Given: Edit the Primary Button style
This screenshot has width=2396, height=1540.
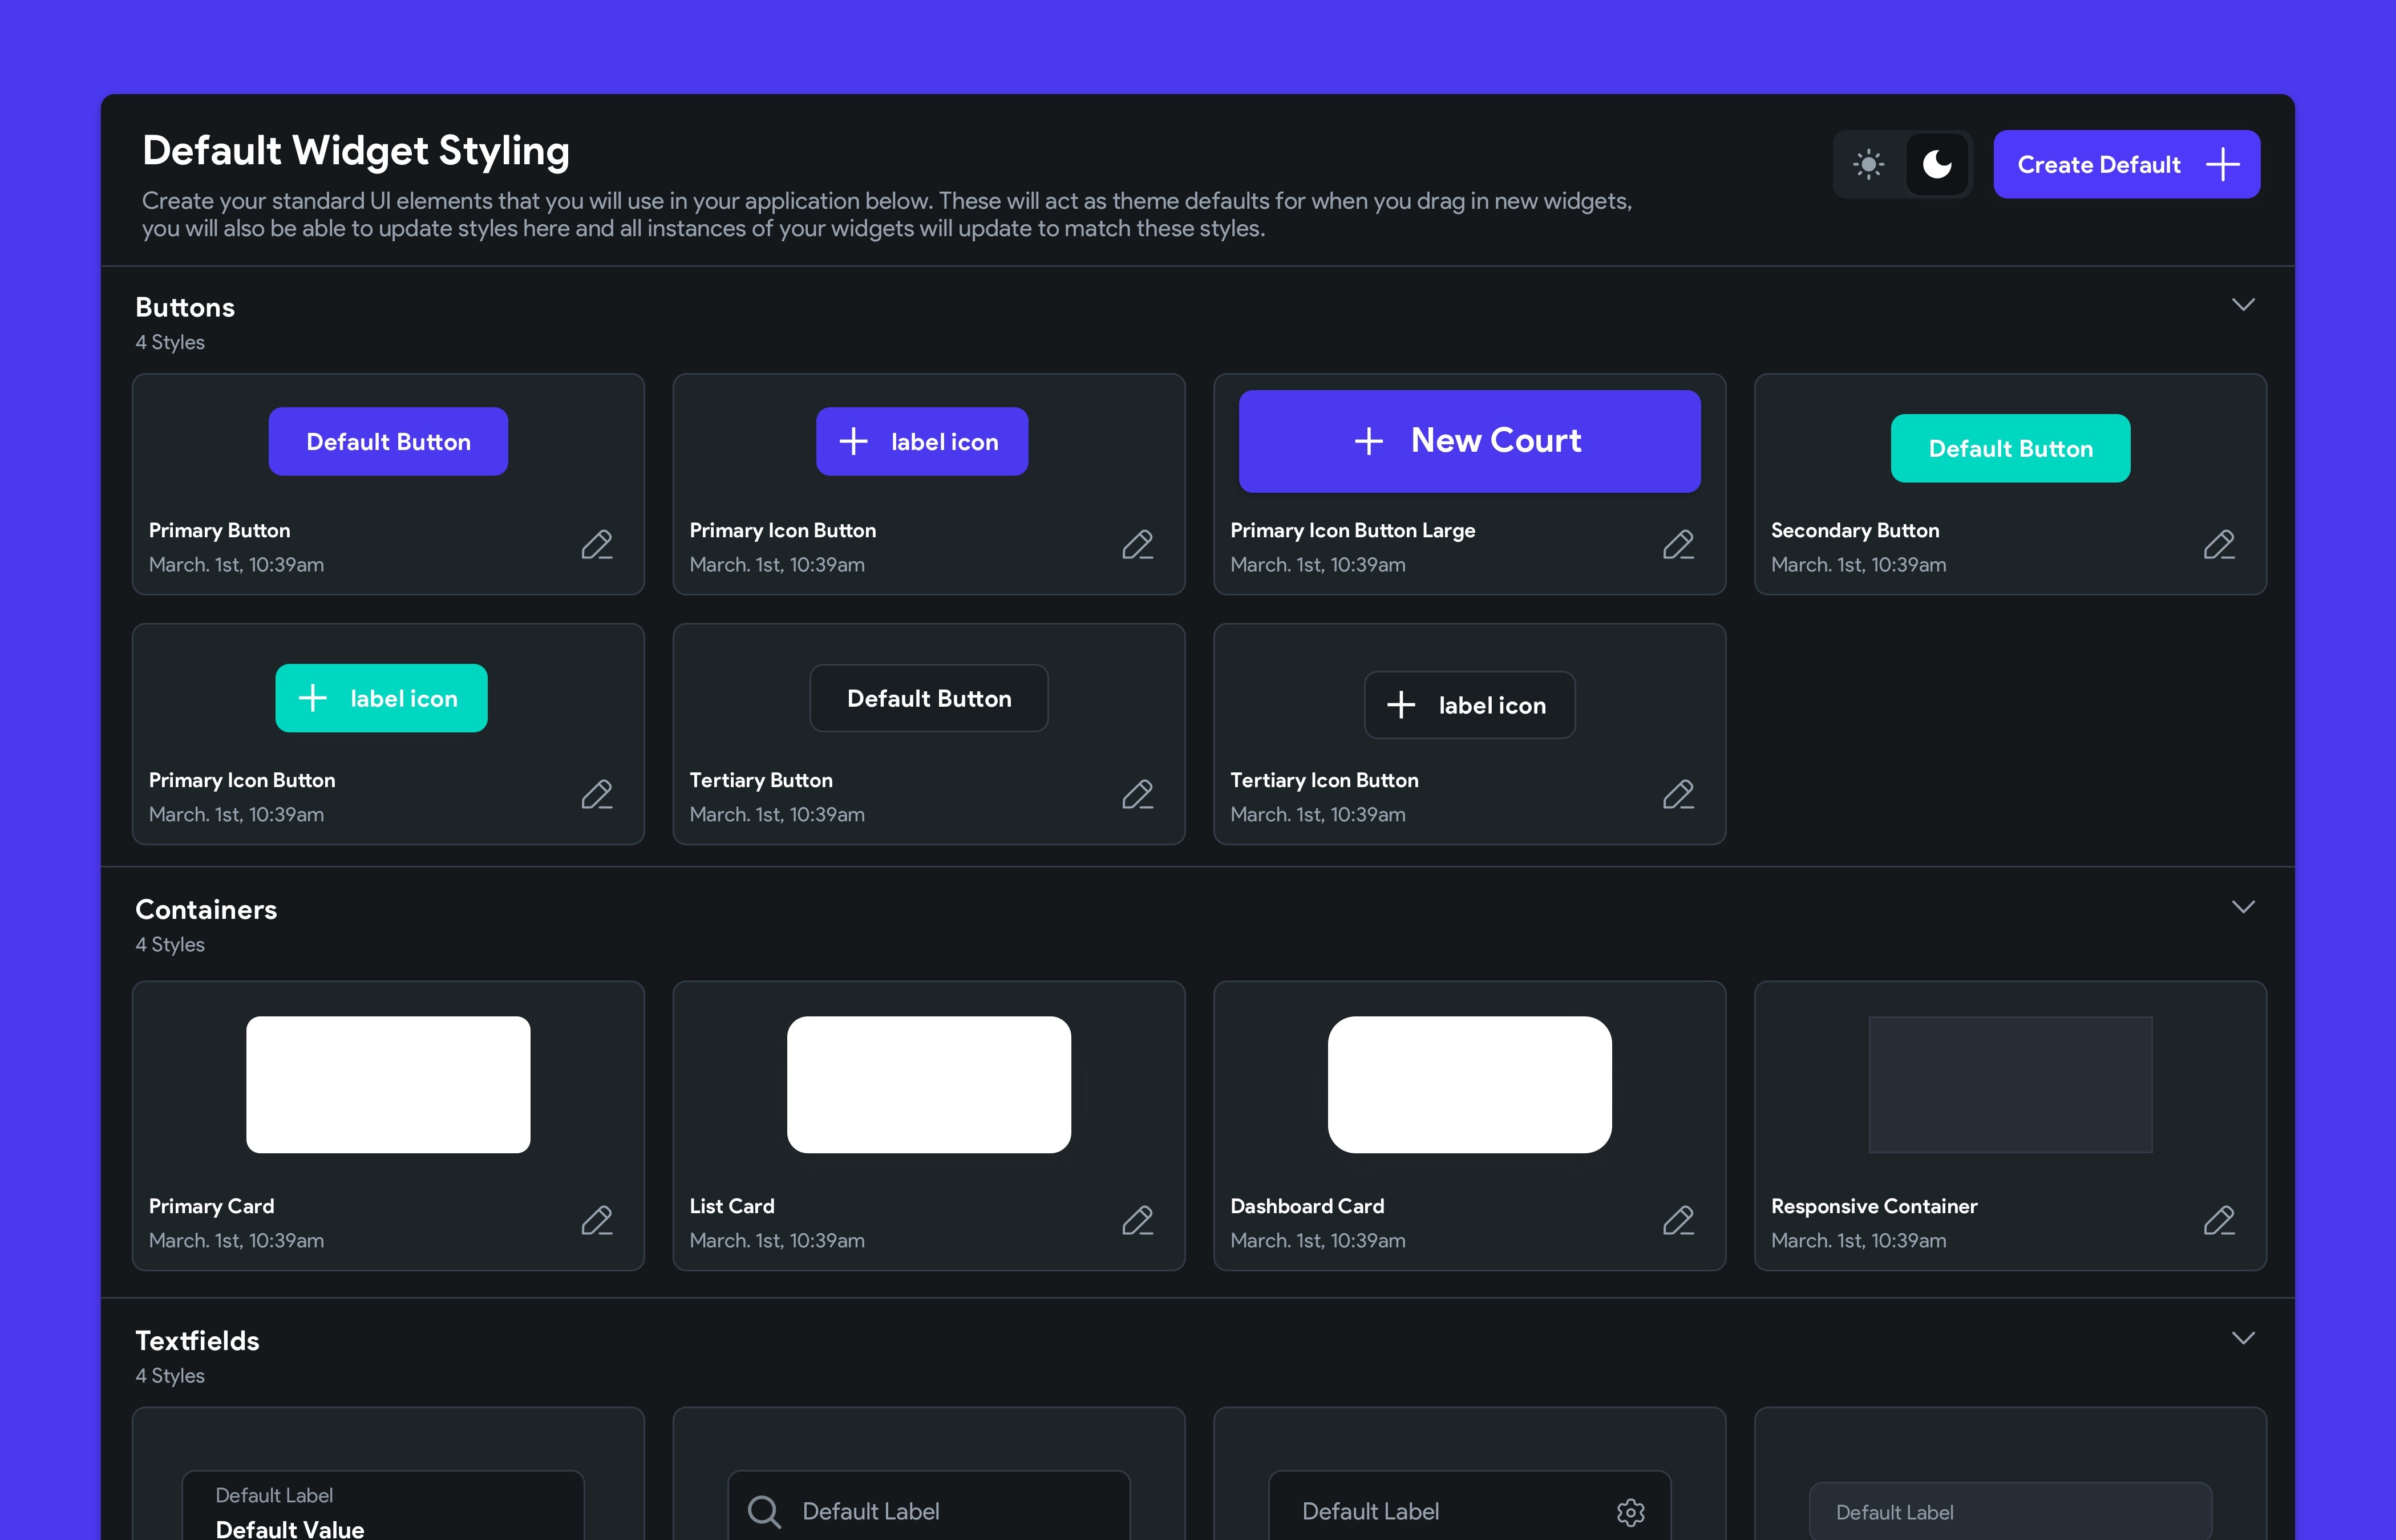Looking at the screenshot, I should coord(597,545).
